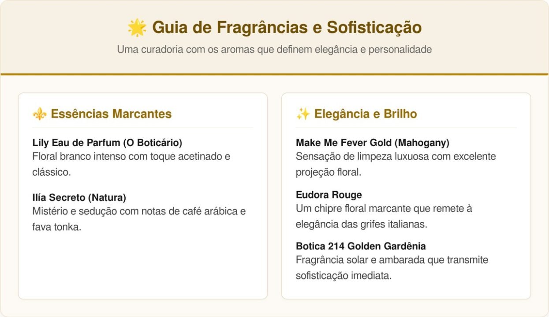Select the subtitle about aromas and elegância
This screenshot has height=317, width=549.
pyautogui.click(x=274, y=50)
